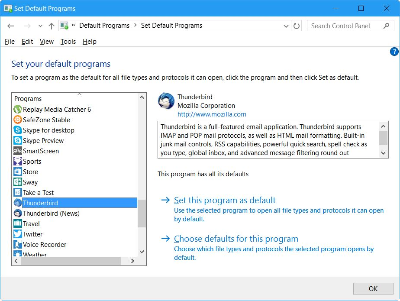400x301 pixels.
Task: Click the arrow beside Choose defaults for this program
Action: point(165,239)
